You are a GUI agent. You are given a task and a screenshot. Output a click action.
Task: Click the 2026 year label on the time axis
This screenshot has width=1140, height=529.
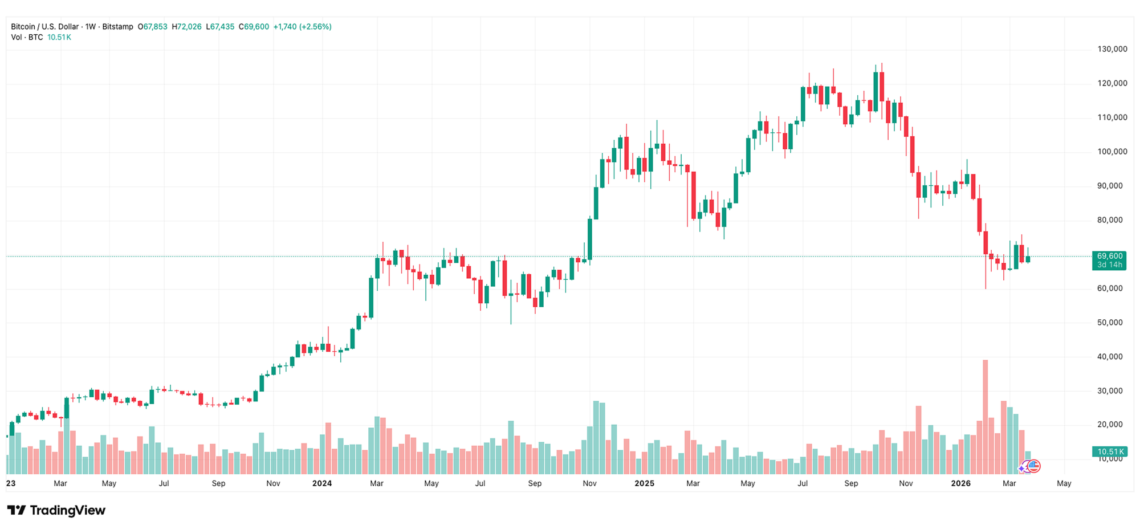tap(961, 483)
